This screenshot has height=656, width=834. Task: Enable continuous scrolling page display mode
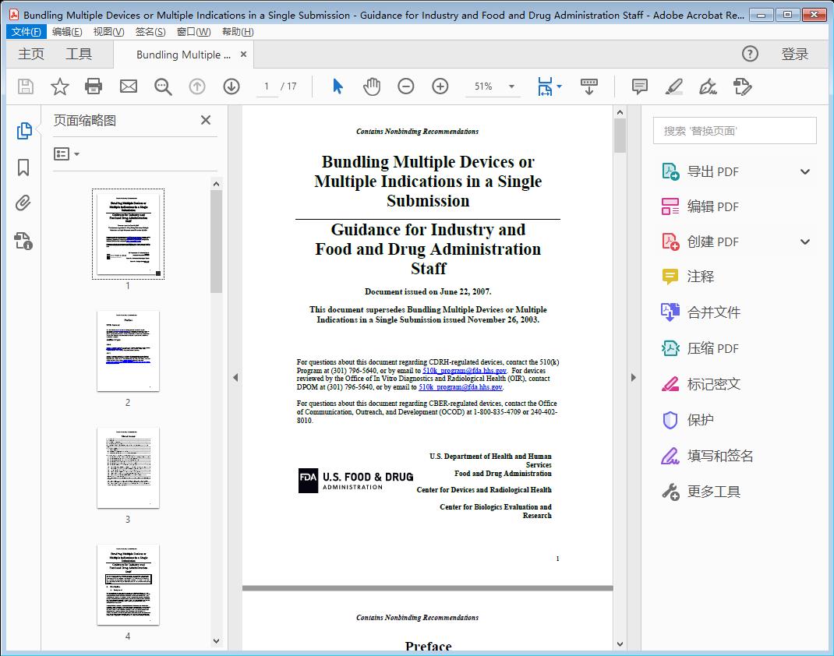pos(588,86)
